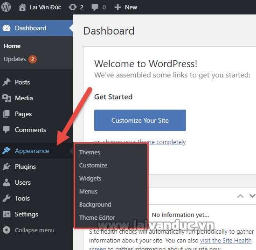The width and height of the screenshot is (256, 250).
Task: Go to the Home submenu item
Action: point(12,46)
